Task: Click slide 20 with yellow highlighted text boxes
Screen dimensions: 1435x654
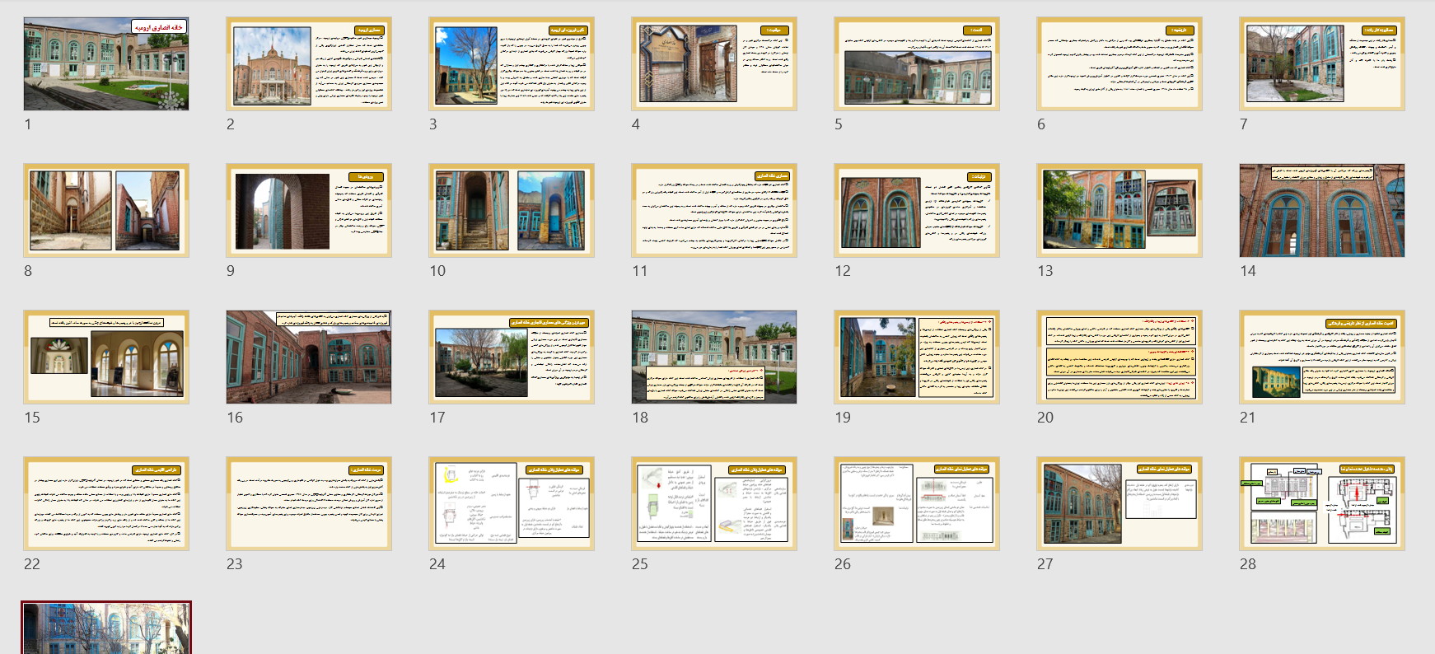Action: [1119, 357]
